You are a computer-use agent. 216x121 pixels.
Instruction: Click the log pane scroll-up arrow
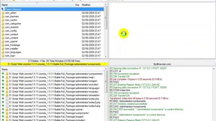214,69
